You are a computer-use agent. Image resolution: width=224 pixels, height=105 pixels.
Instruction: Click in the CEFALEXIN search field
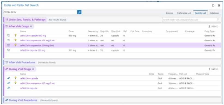[x=40, y=12]
